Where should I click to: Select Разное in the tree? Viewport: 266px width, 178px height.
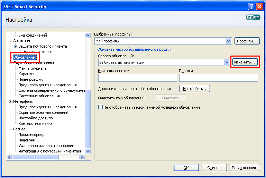(19, 129)
